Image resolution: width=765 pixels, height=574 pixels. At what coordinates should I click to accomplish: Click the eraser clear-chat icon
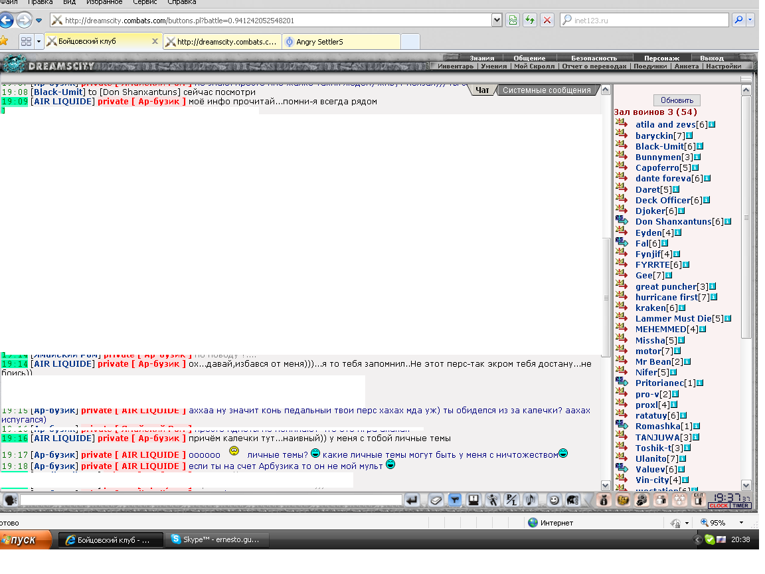point(436,500)
